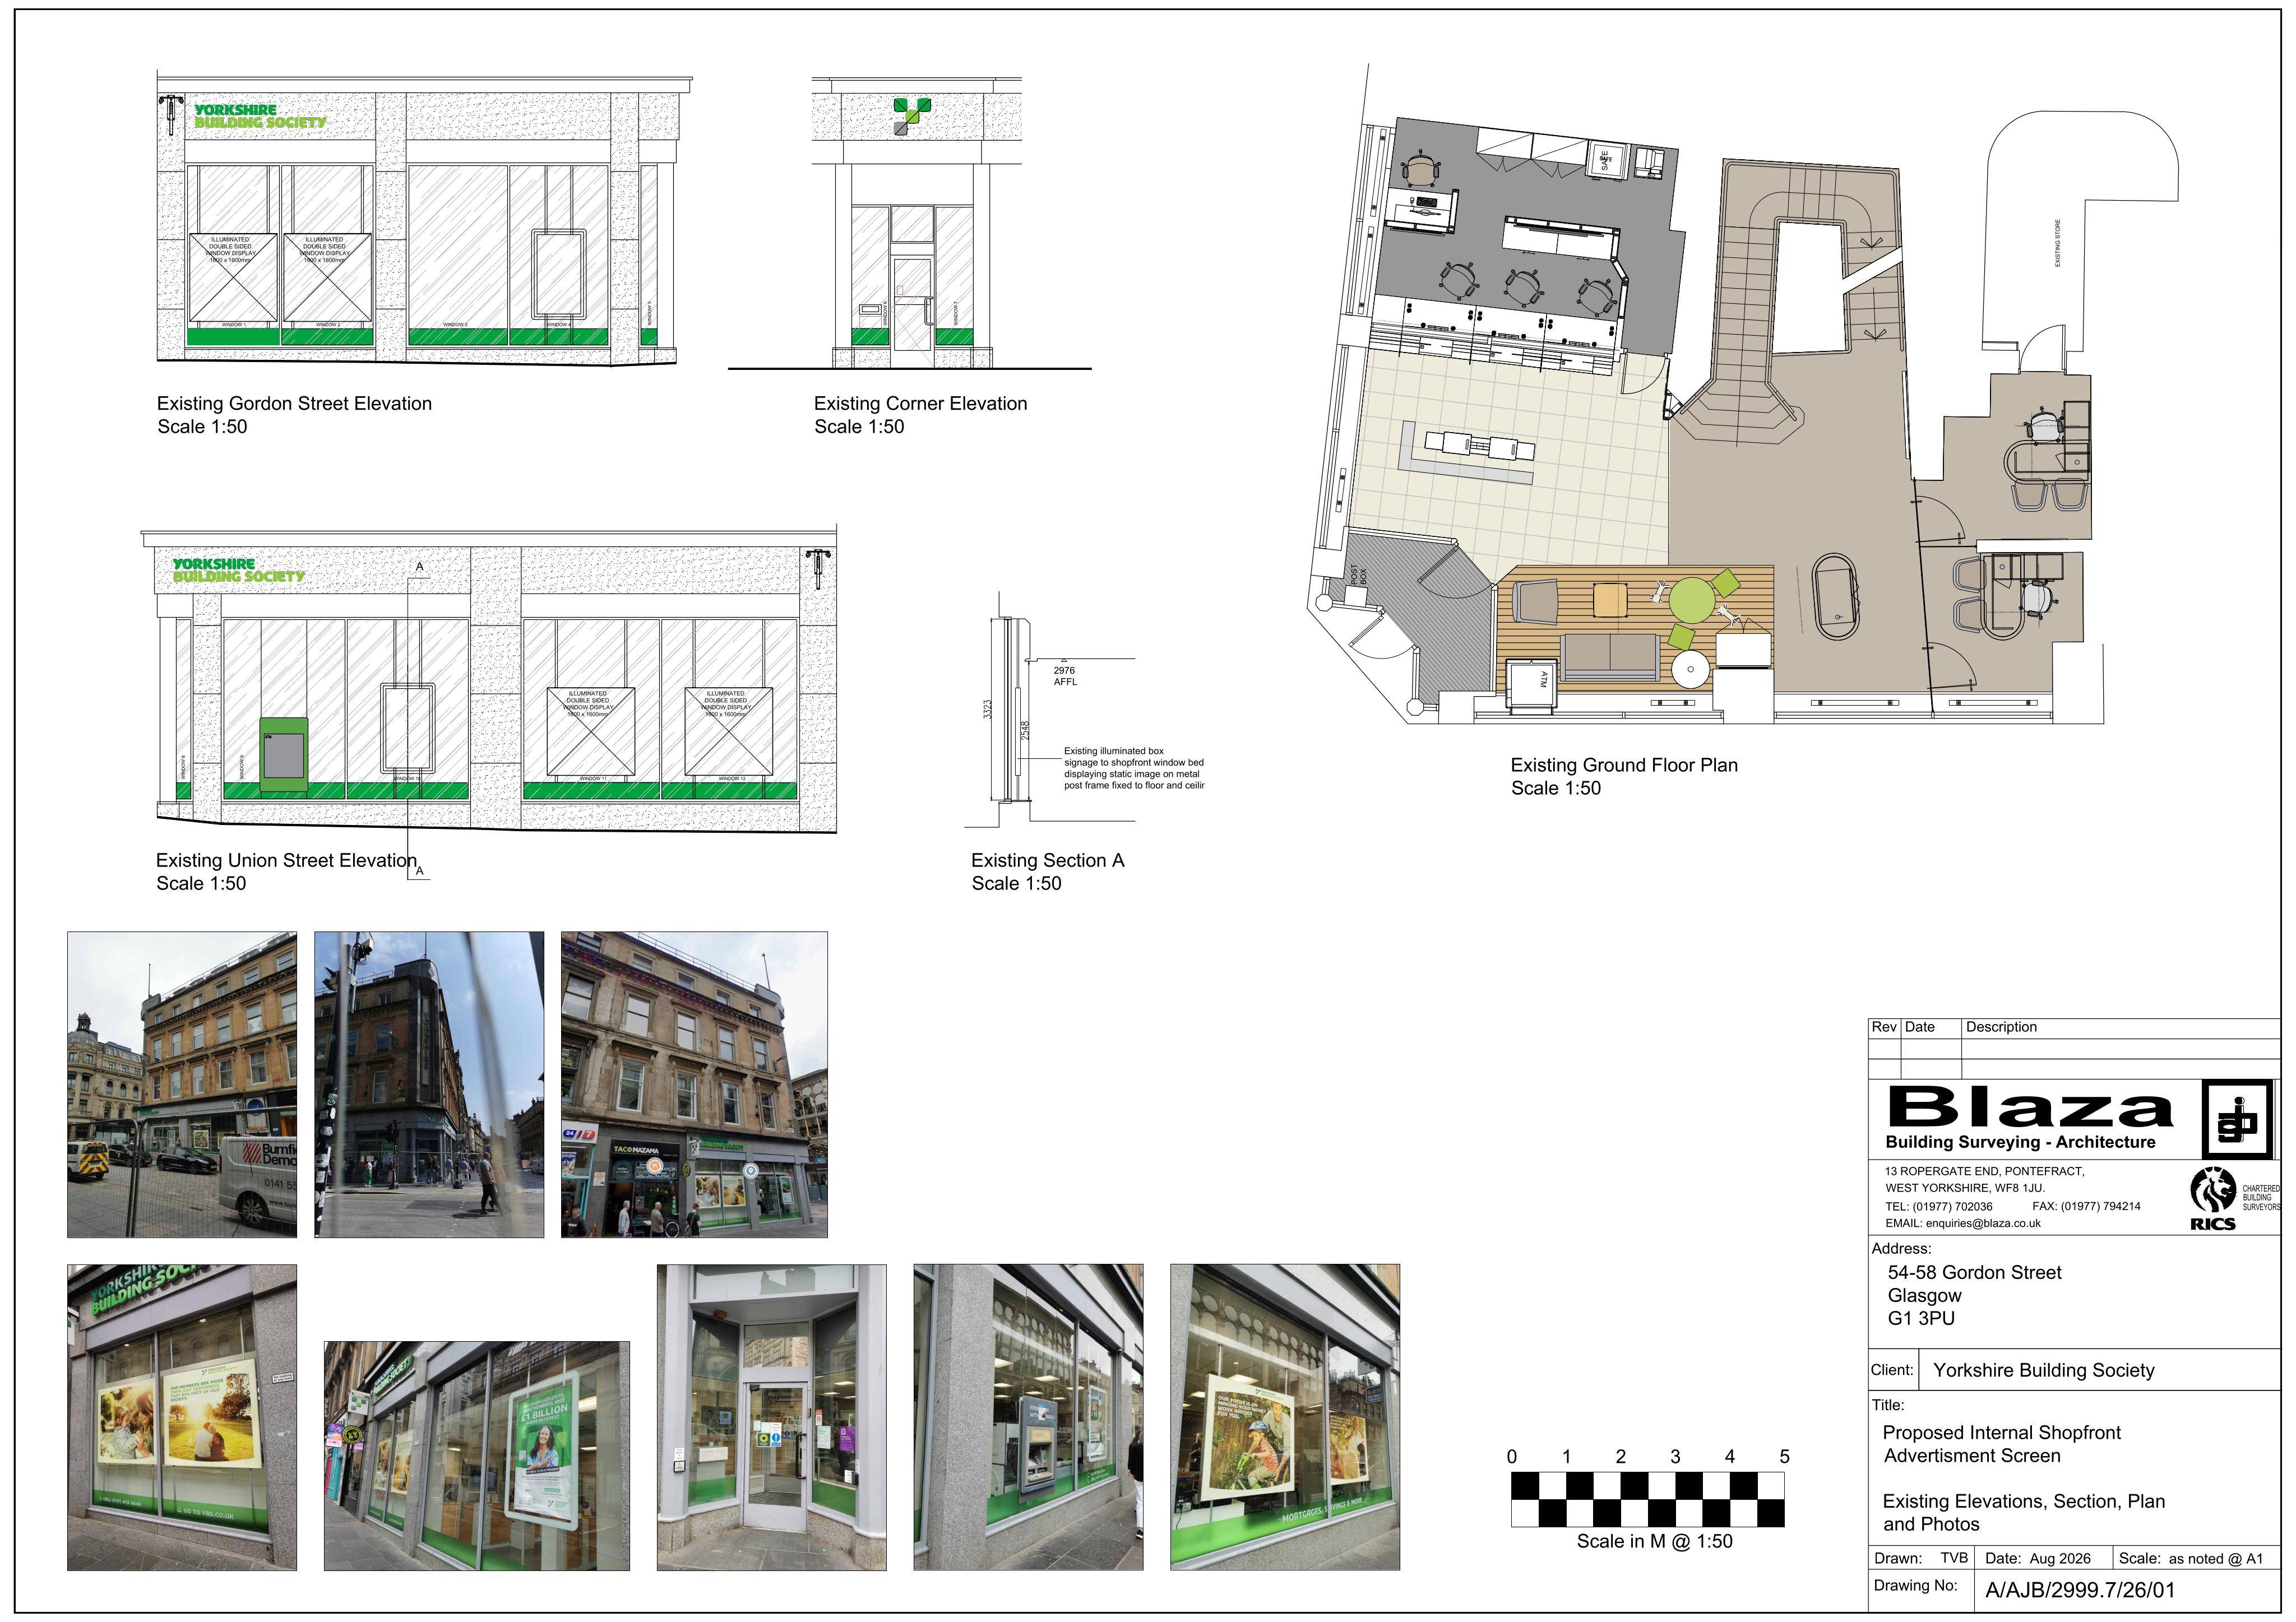Image resolution: width=2296 pixels, height=1622 pixels.
Task: Open the Taco Mazama street photo
Action: coord(694,1085)
